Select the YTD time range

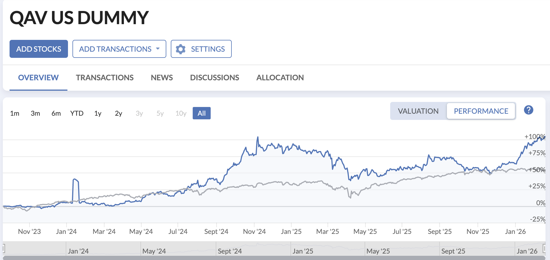[x=76, y=113]
